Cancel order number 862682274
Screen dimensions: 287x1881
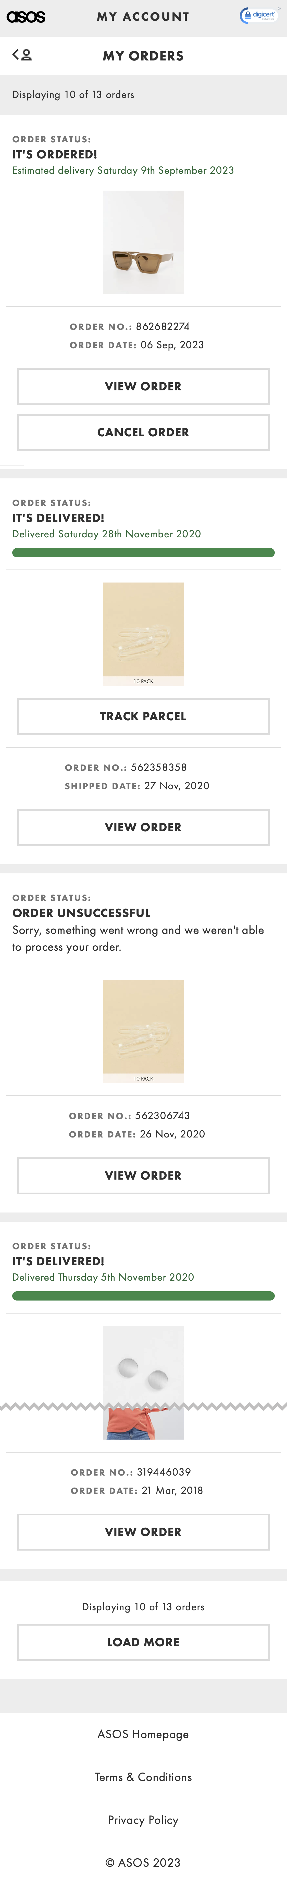point(143,431)
